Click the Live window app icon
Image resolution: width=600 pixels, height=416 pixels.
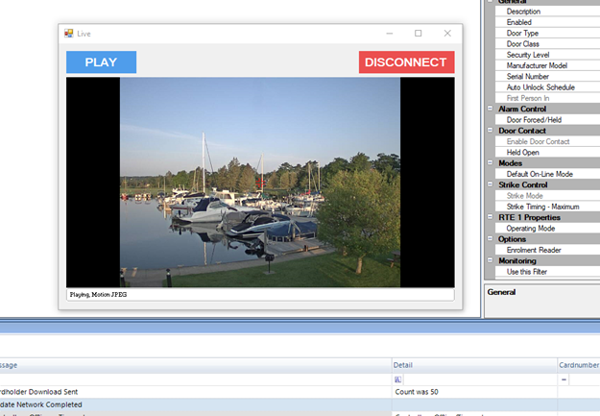click(x=69, y=34)
